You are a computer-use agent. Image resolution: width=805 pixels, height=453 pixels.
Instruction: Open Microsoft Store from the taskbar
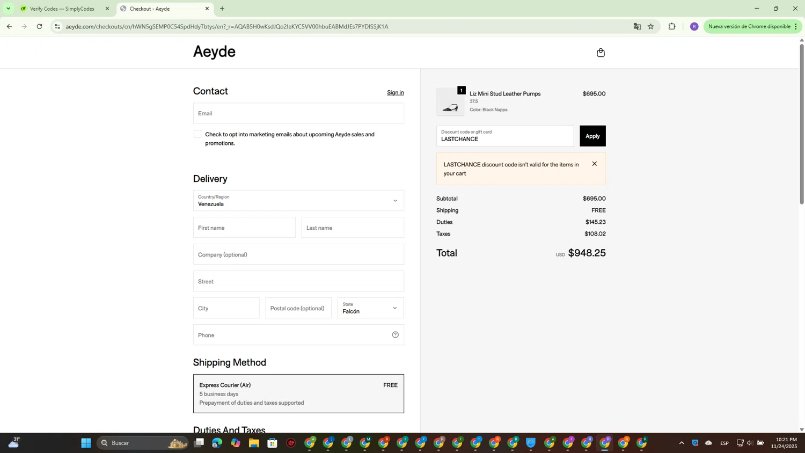pyautogui.click(x=272, y=443)
